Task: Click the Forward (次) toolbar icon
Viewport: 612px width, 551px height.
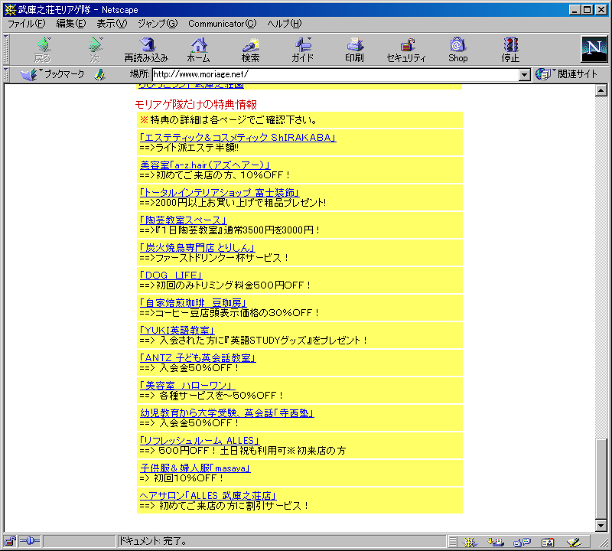Action: coord(95,50)
